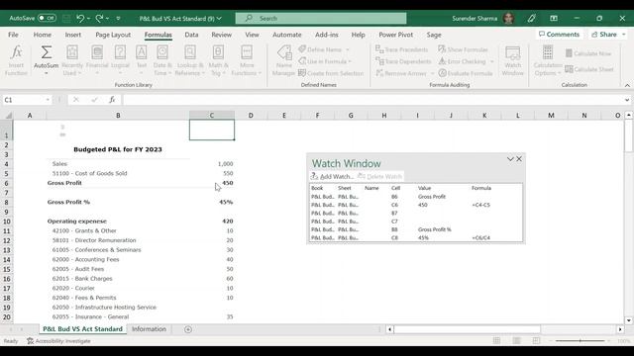Viewport: 634px width, 356px height.
Task: Switch to the Data tab
Action: coord(191,35)
